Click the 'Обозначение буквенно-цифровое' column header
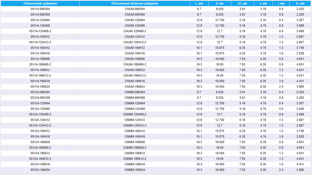This screenshot has width=312, height=175. [x=135, y=3]
